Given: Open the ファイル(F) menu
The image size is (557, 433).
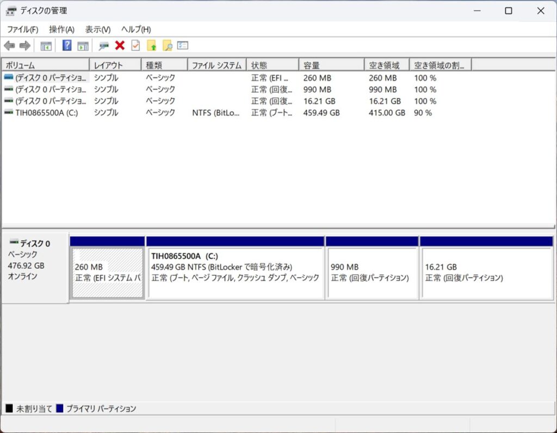Looking at the screenshot, I should 22,29.
